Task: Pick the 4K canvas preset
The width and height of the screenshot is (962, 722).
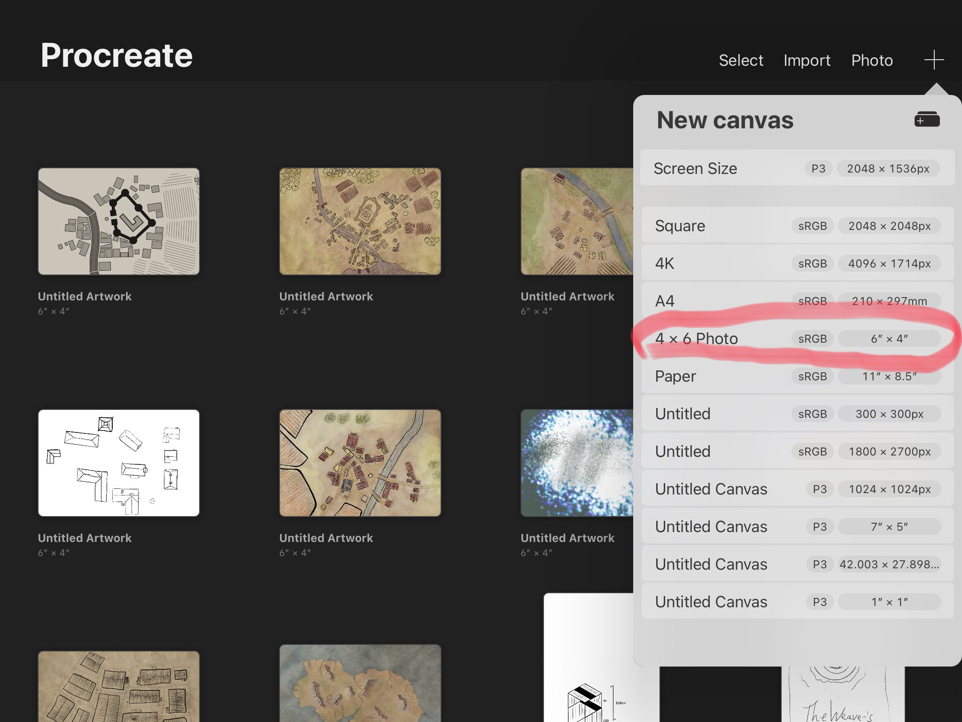Action: click(x=797, y=263)
